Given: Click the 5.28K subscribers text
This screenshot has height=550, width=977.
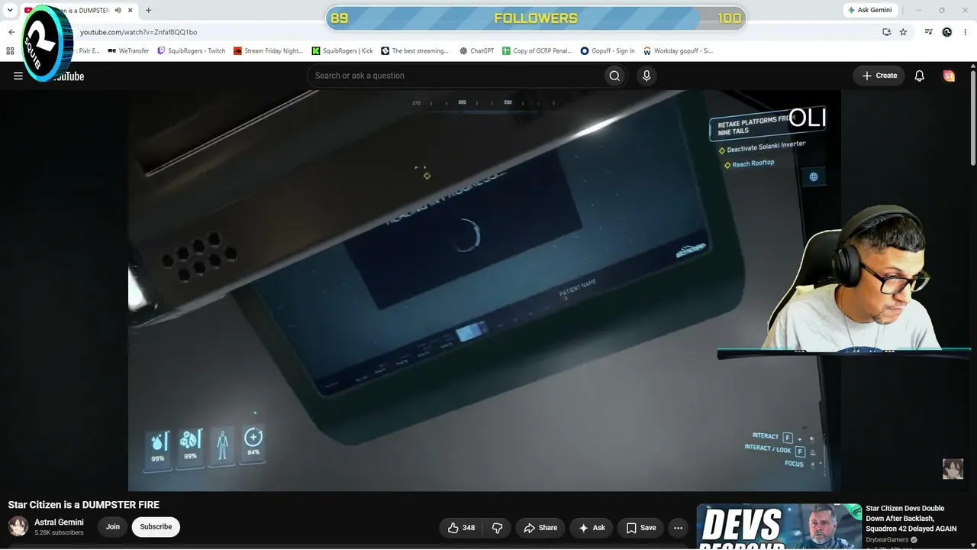Looking at the screenshot, I should [x=59, y=533].
